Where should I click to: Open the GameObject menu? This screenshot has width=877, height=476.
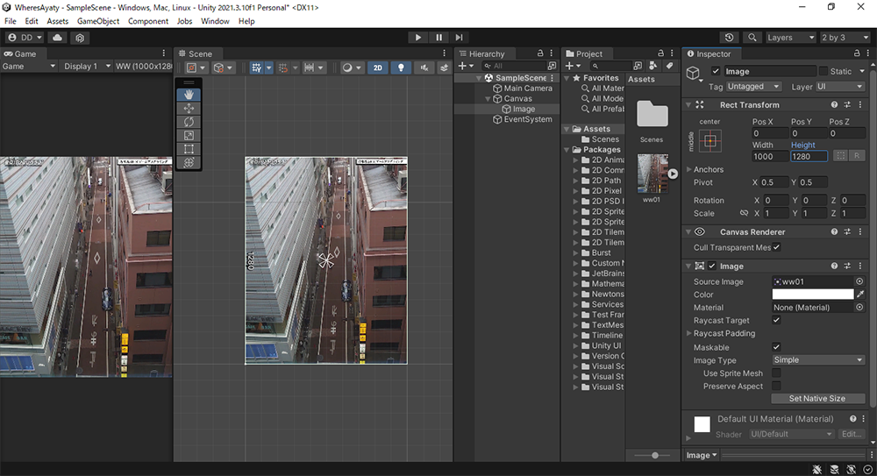click(x=97, y=21)
